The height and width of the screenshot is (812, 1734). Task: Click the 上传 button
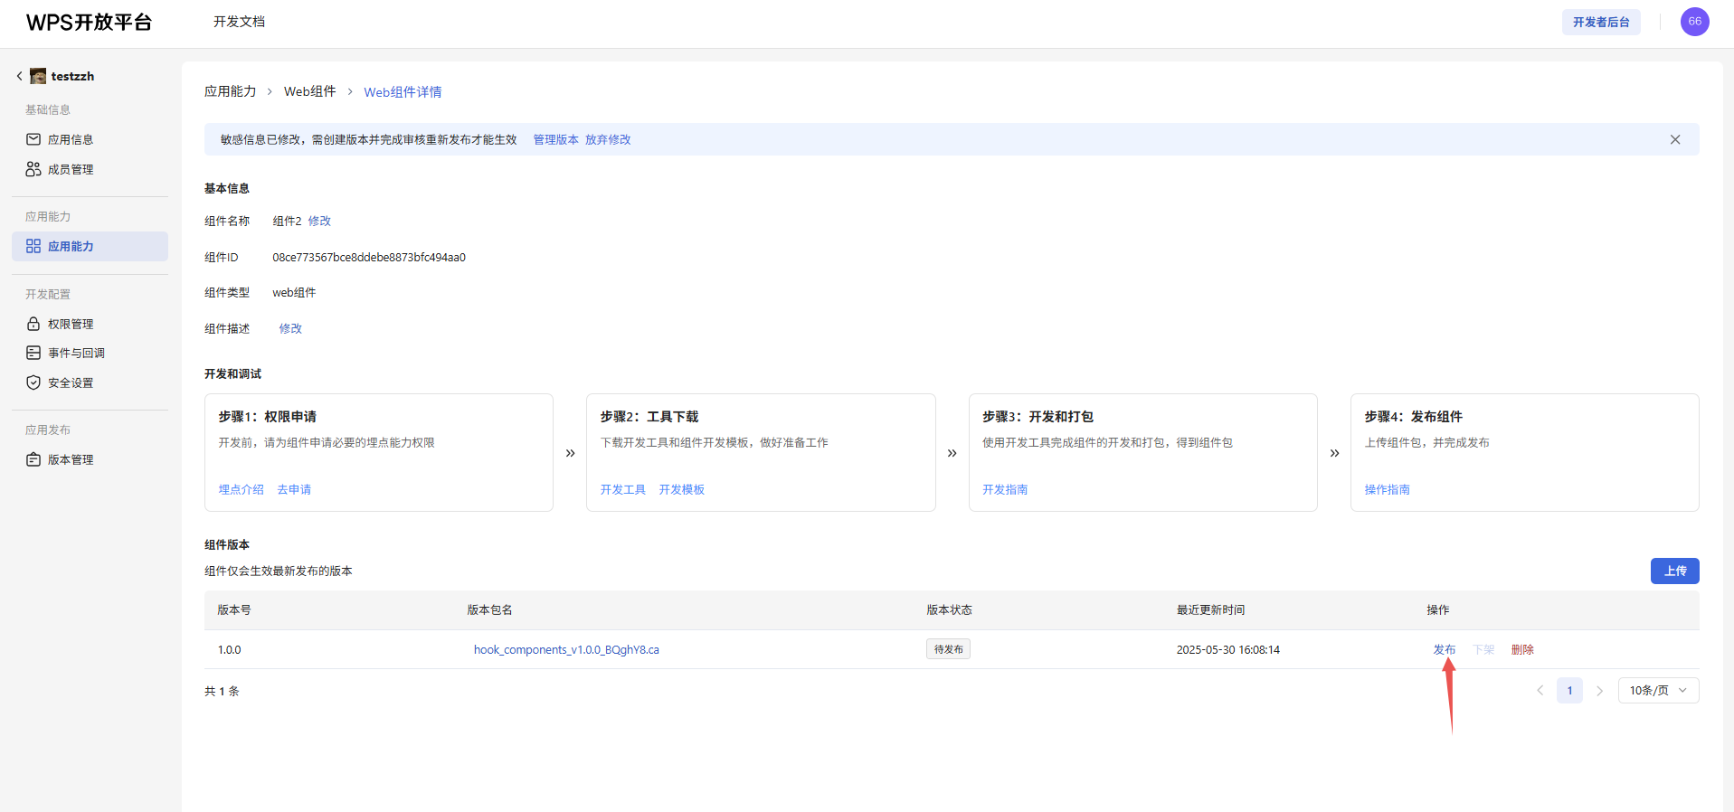1674,571
